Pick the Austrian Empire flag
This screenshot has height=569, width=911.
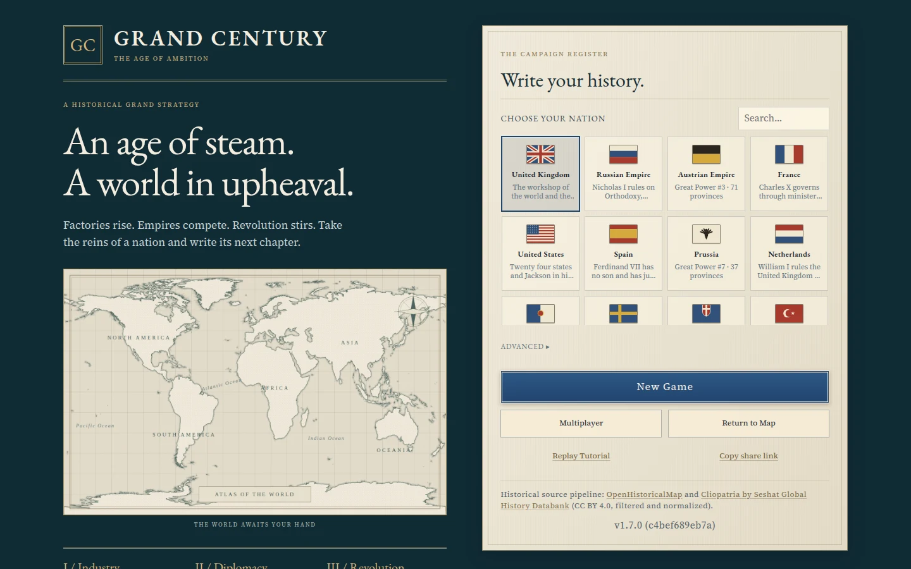[706, 154]
